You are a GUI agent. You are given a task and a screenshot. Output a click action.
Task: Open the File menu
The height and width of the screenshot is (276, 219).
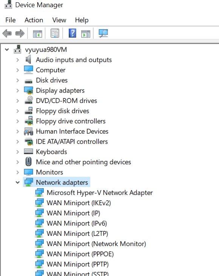click(x=11, y=20)
